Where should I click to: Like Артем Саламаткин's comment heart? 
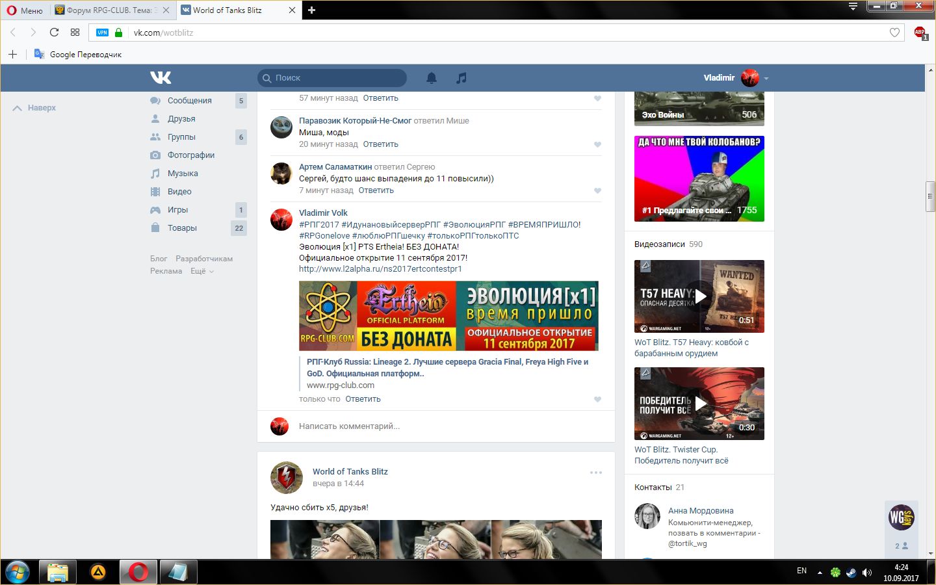tap(597, 190)
